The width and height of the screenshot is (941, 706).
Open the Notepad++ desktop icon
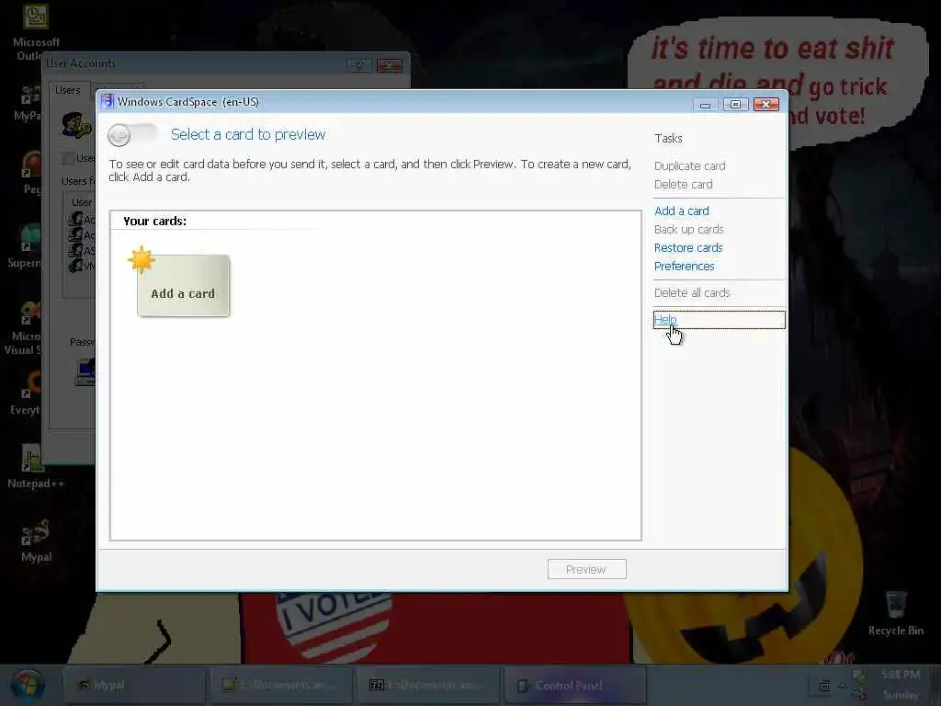pyautogui.click(x=35, y=466)
